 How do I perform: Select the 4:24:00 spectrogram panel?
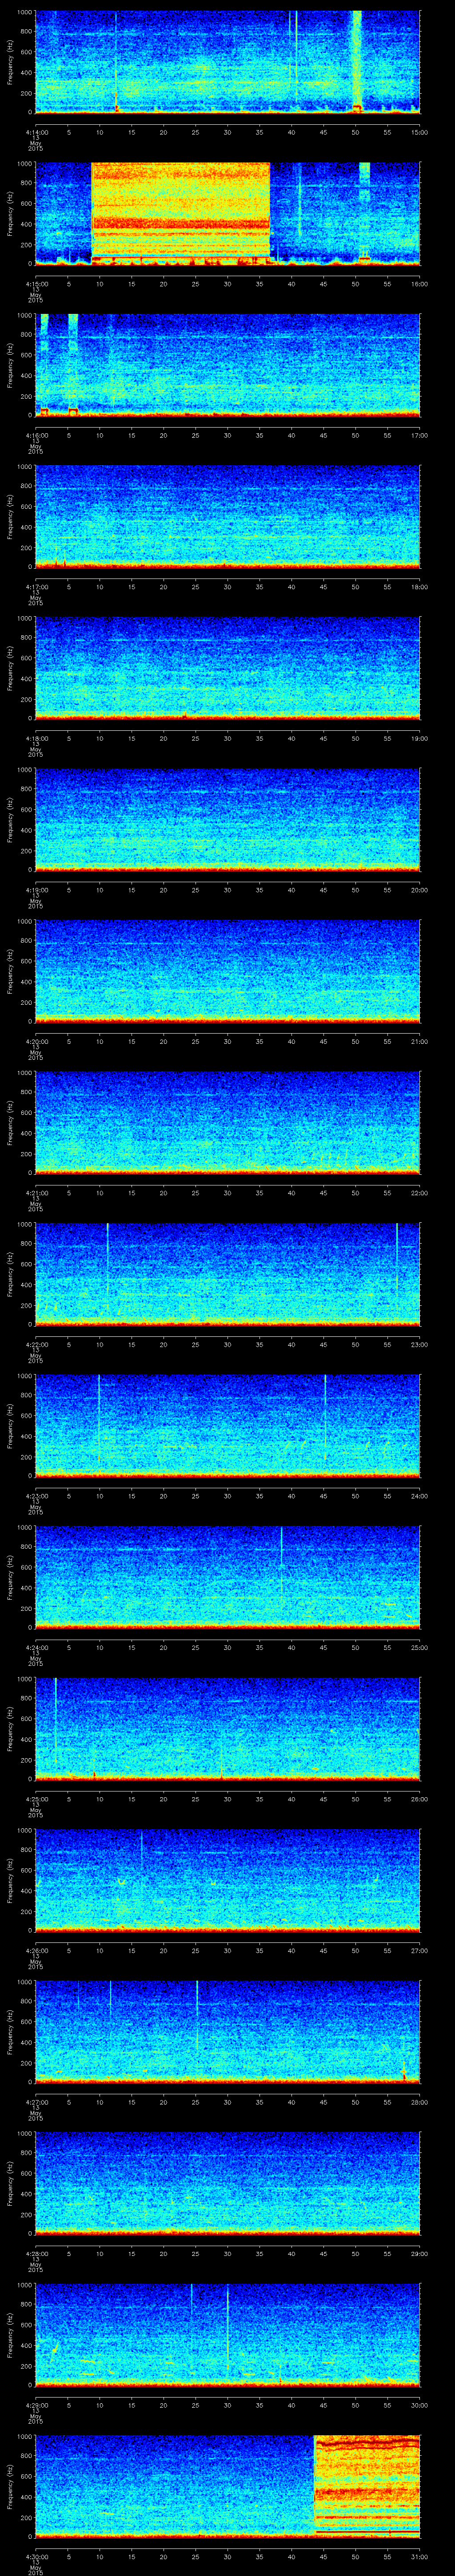click(228, 1577)
